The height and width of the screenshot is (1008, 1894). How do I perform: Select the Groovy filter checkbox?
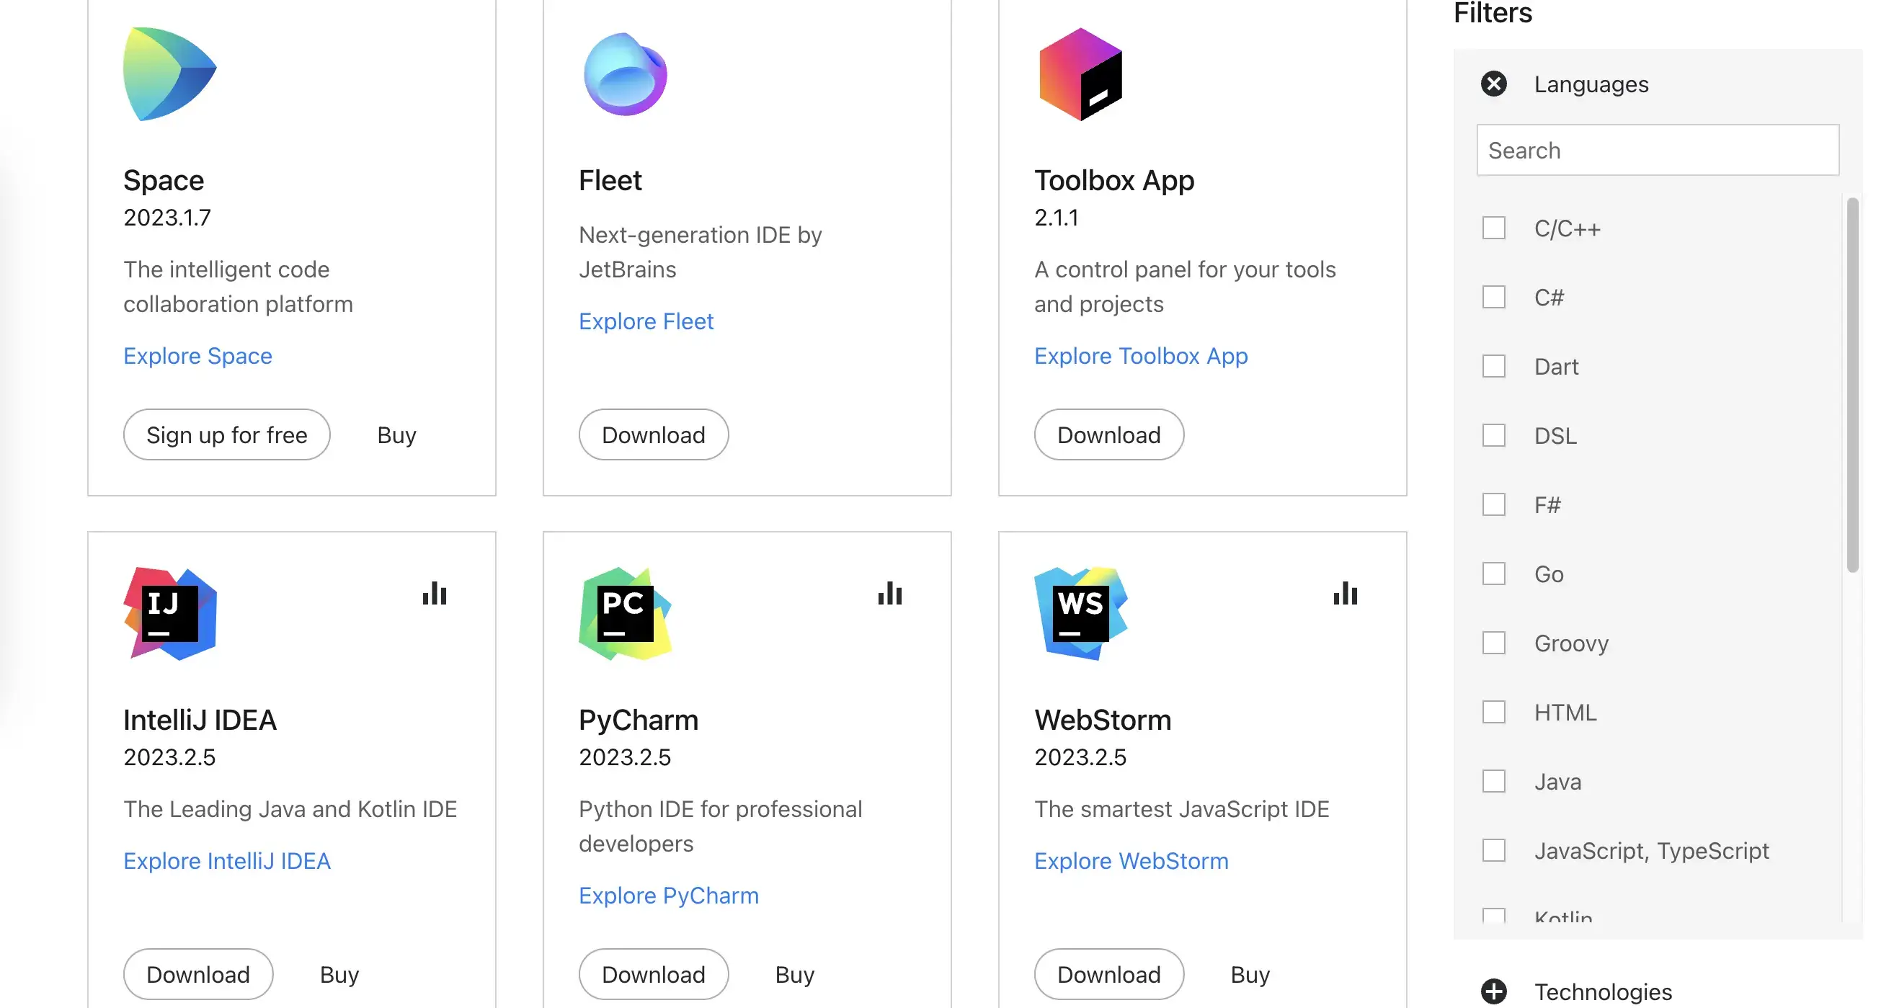[x=1493, y=643]
